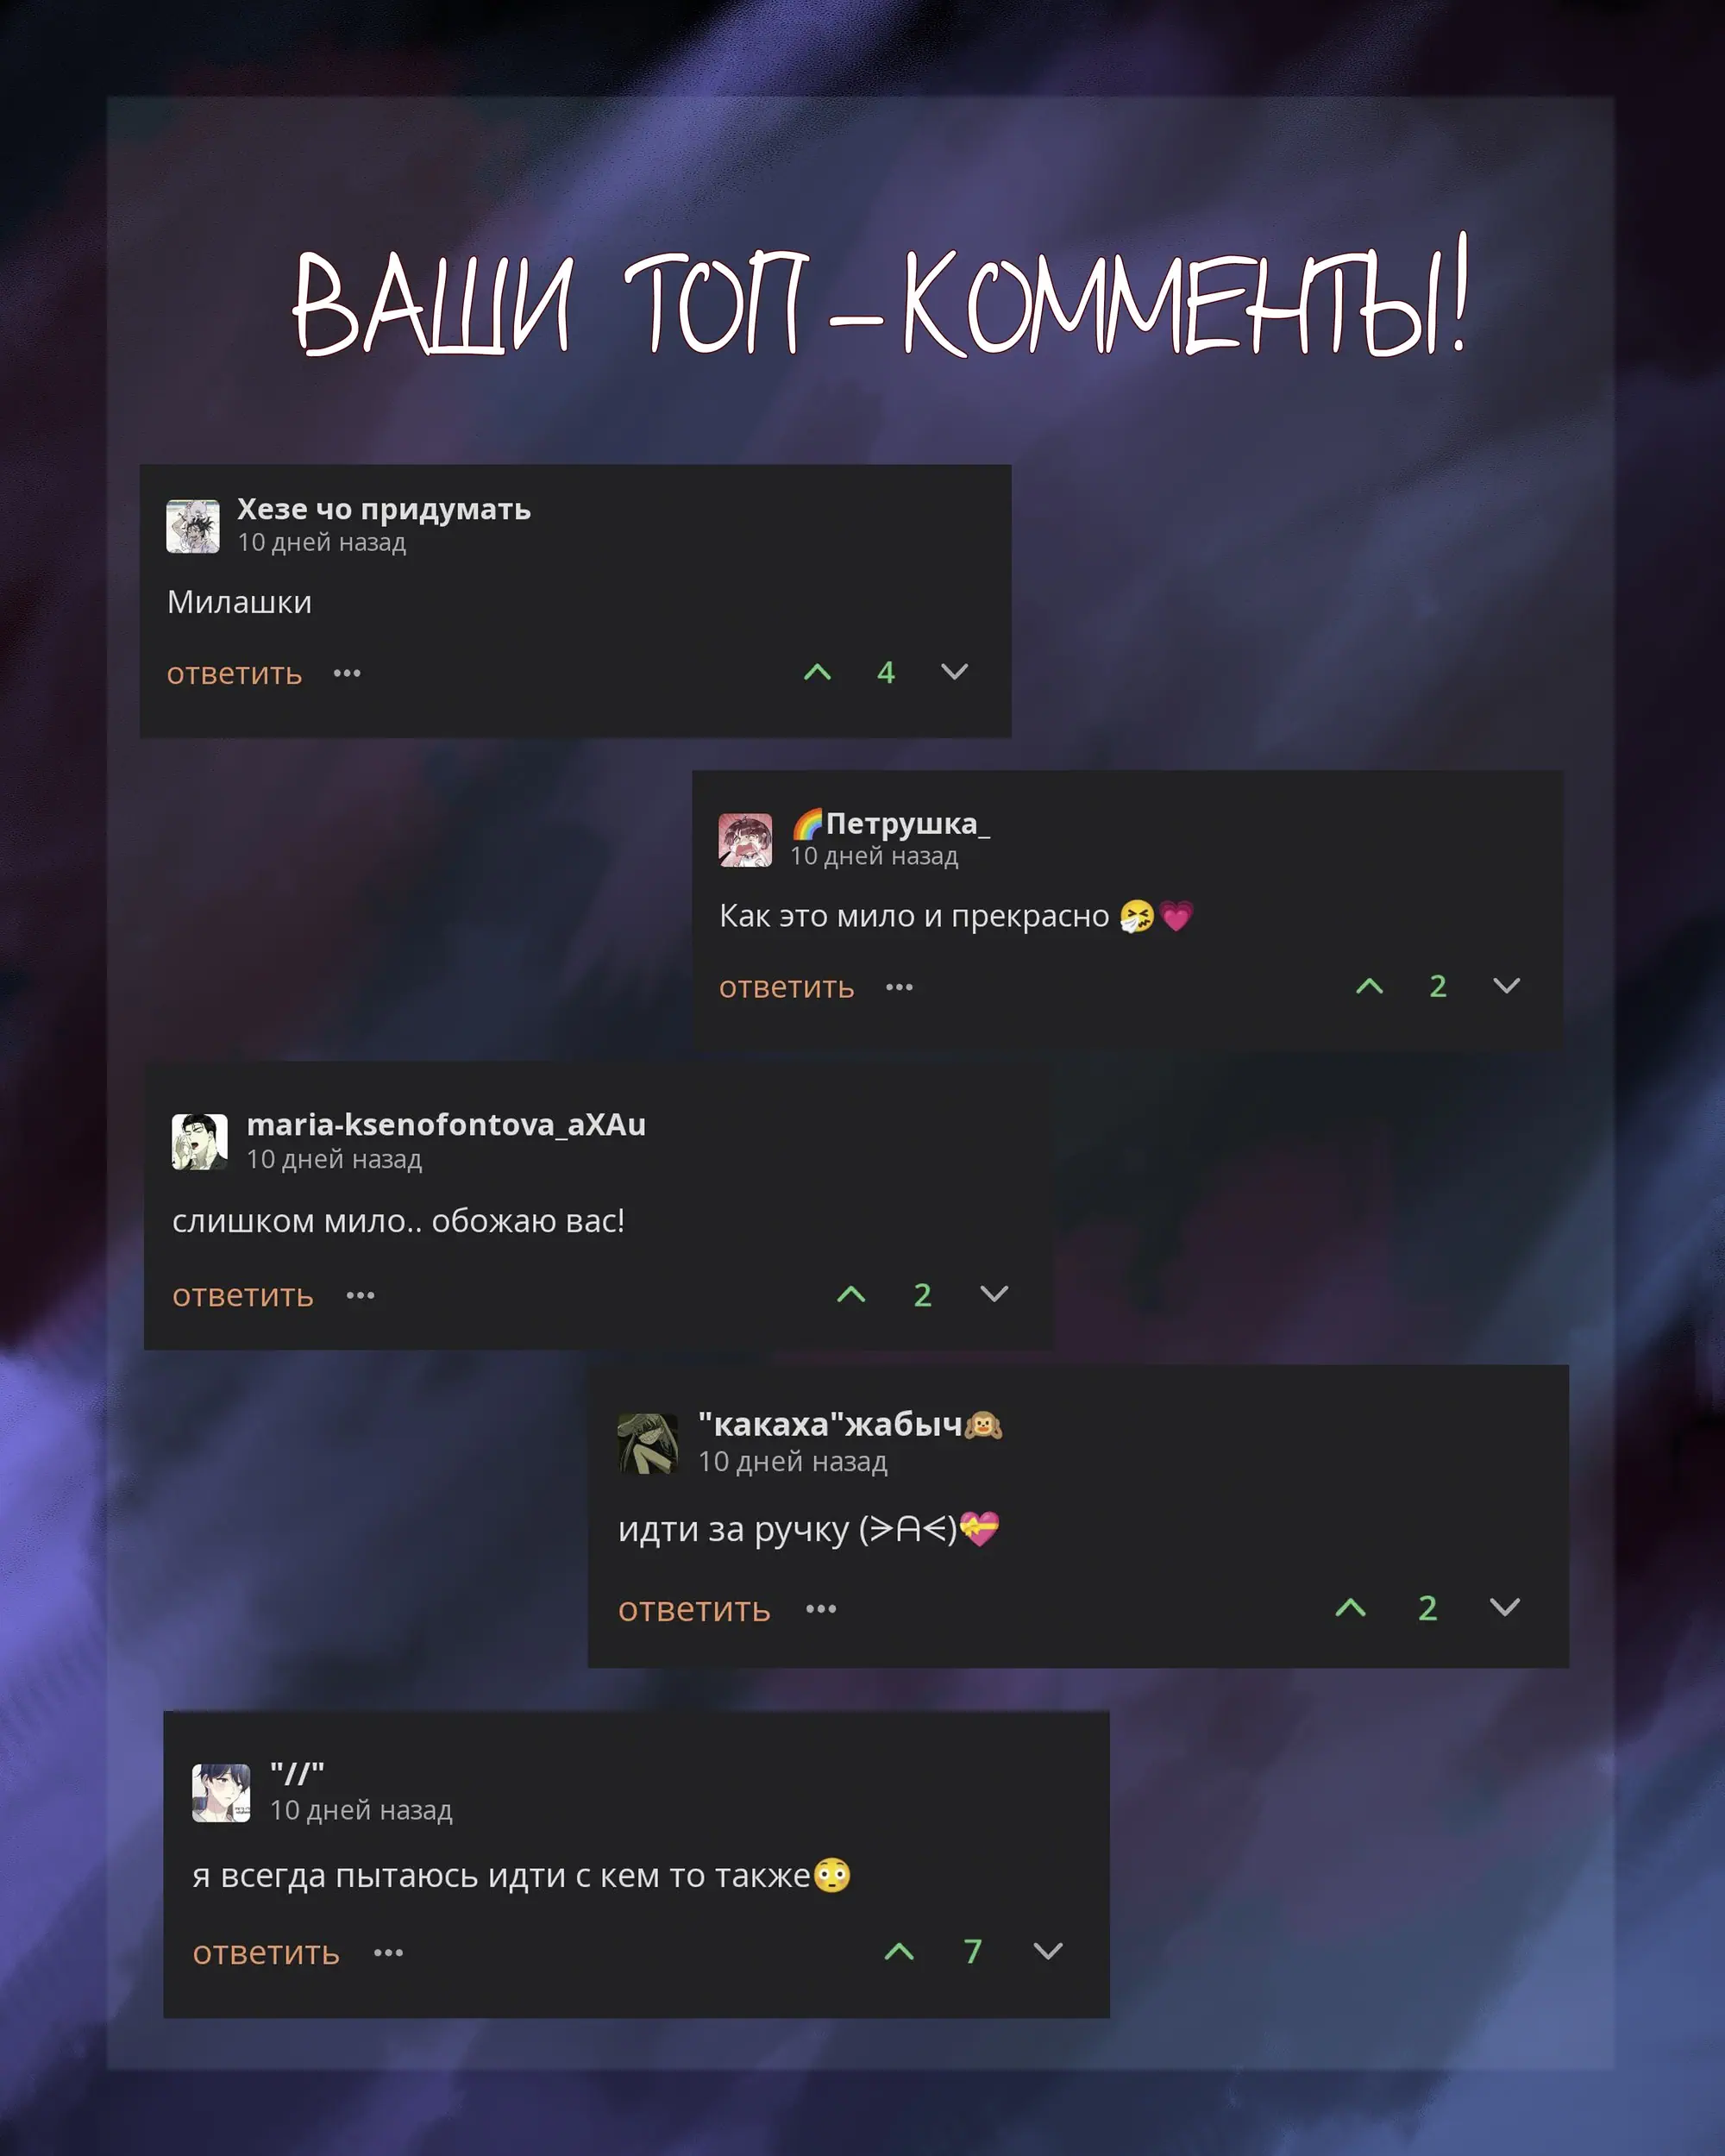Upvote the "идти за ручку" comment

(x=1350, y=1607)
